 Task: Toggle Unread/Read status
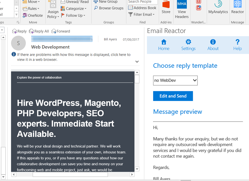click(x=74, y=2)
